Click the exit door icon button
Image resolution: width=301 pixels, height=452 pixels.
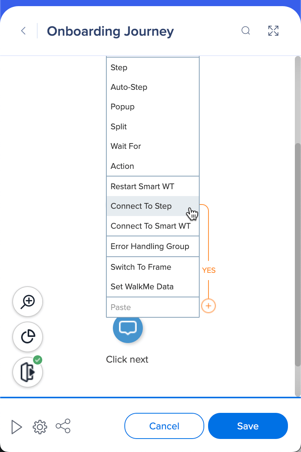(28, 372)
